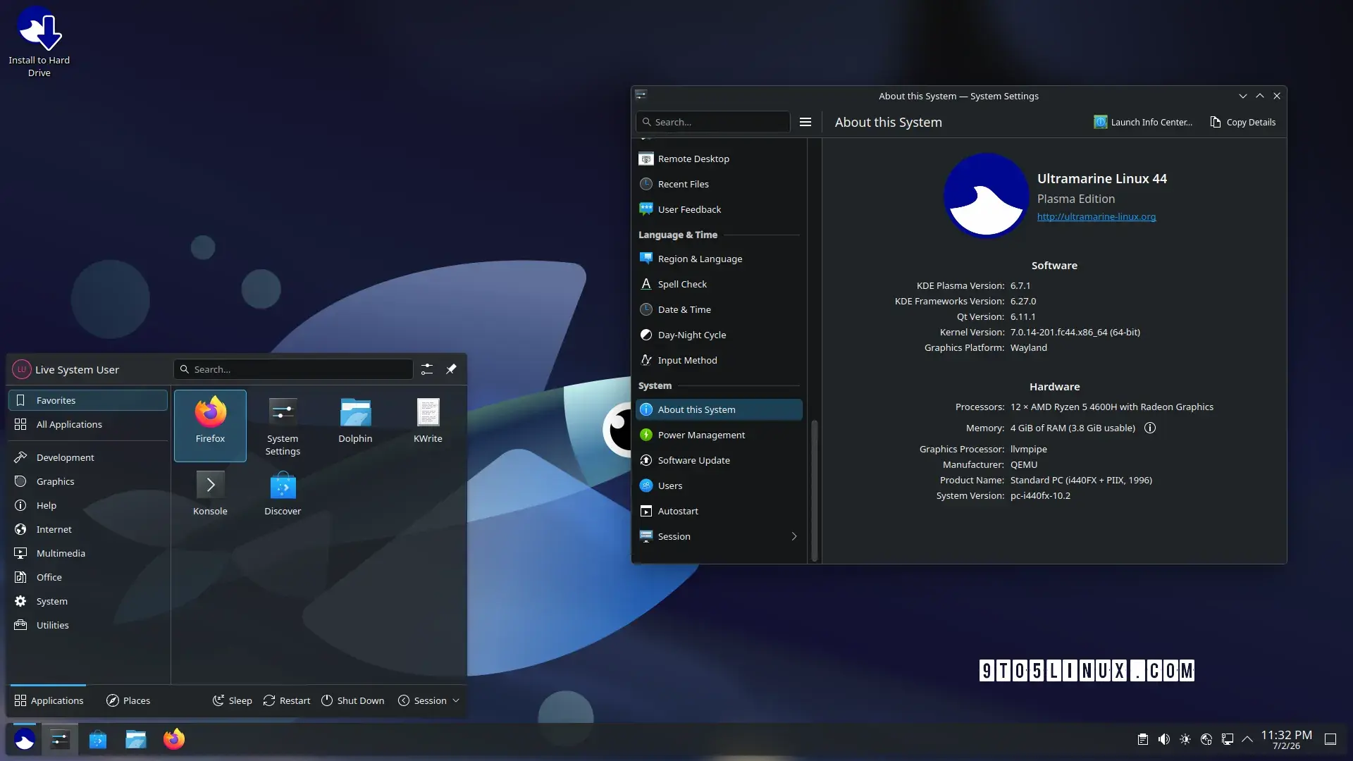Open Spell Check settings

tap(719, 284)
